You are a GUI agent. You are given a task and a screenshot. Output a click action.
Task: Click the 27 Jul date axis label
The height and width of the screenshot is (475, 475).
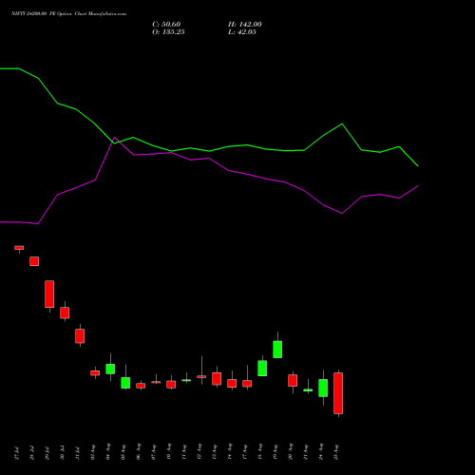(x=17, y=453)
